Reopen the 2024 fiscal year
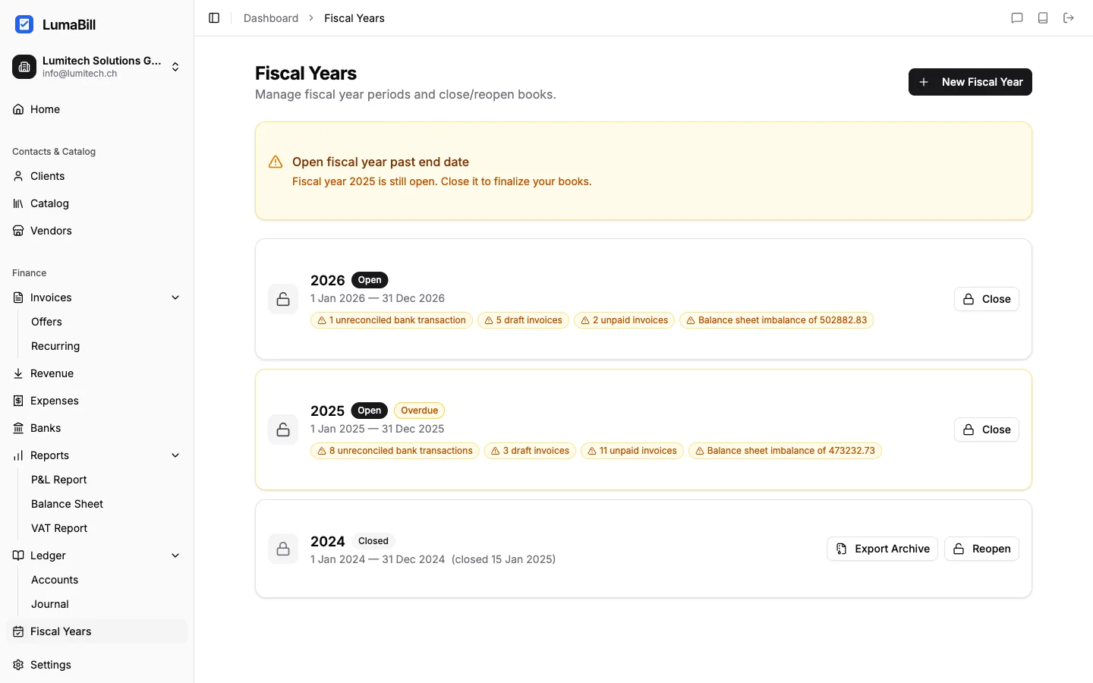Viewport: 1093px width, 683px height. pos(981,549)
